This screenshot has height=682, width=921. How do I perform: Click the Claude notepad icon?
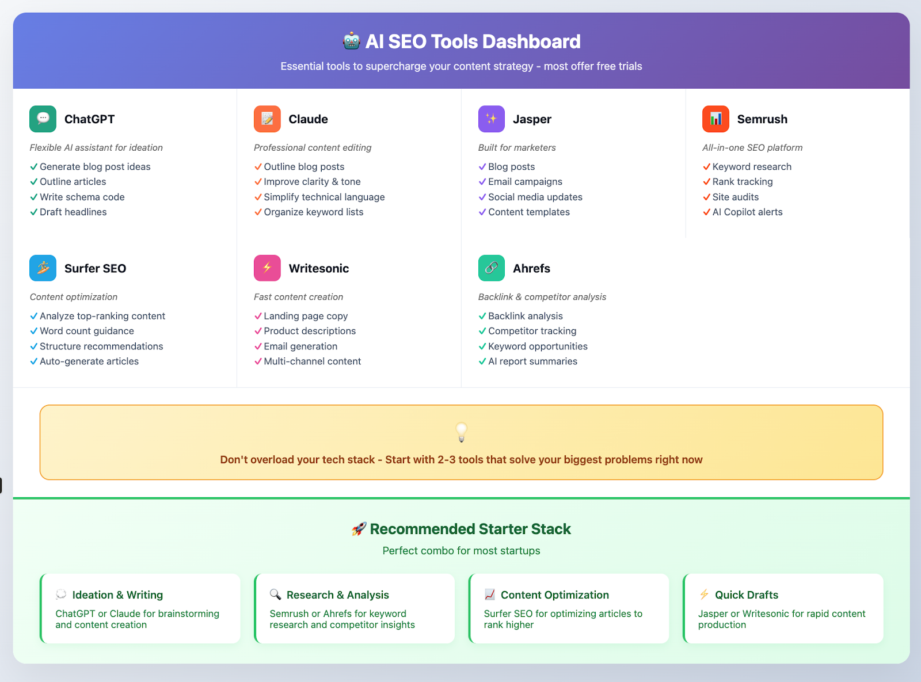coord(267,119)
